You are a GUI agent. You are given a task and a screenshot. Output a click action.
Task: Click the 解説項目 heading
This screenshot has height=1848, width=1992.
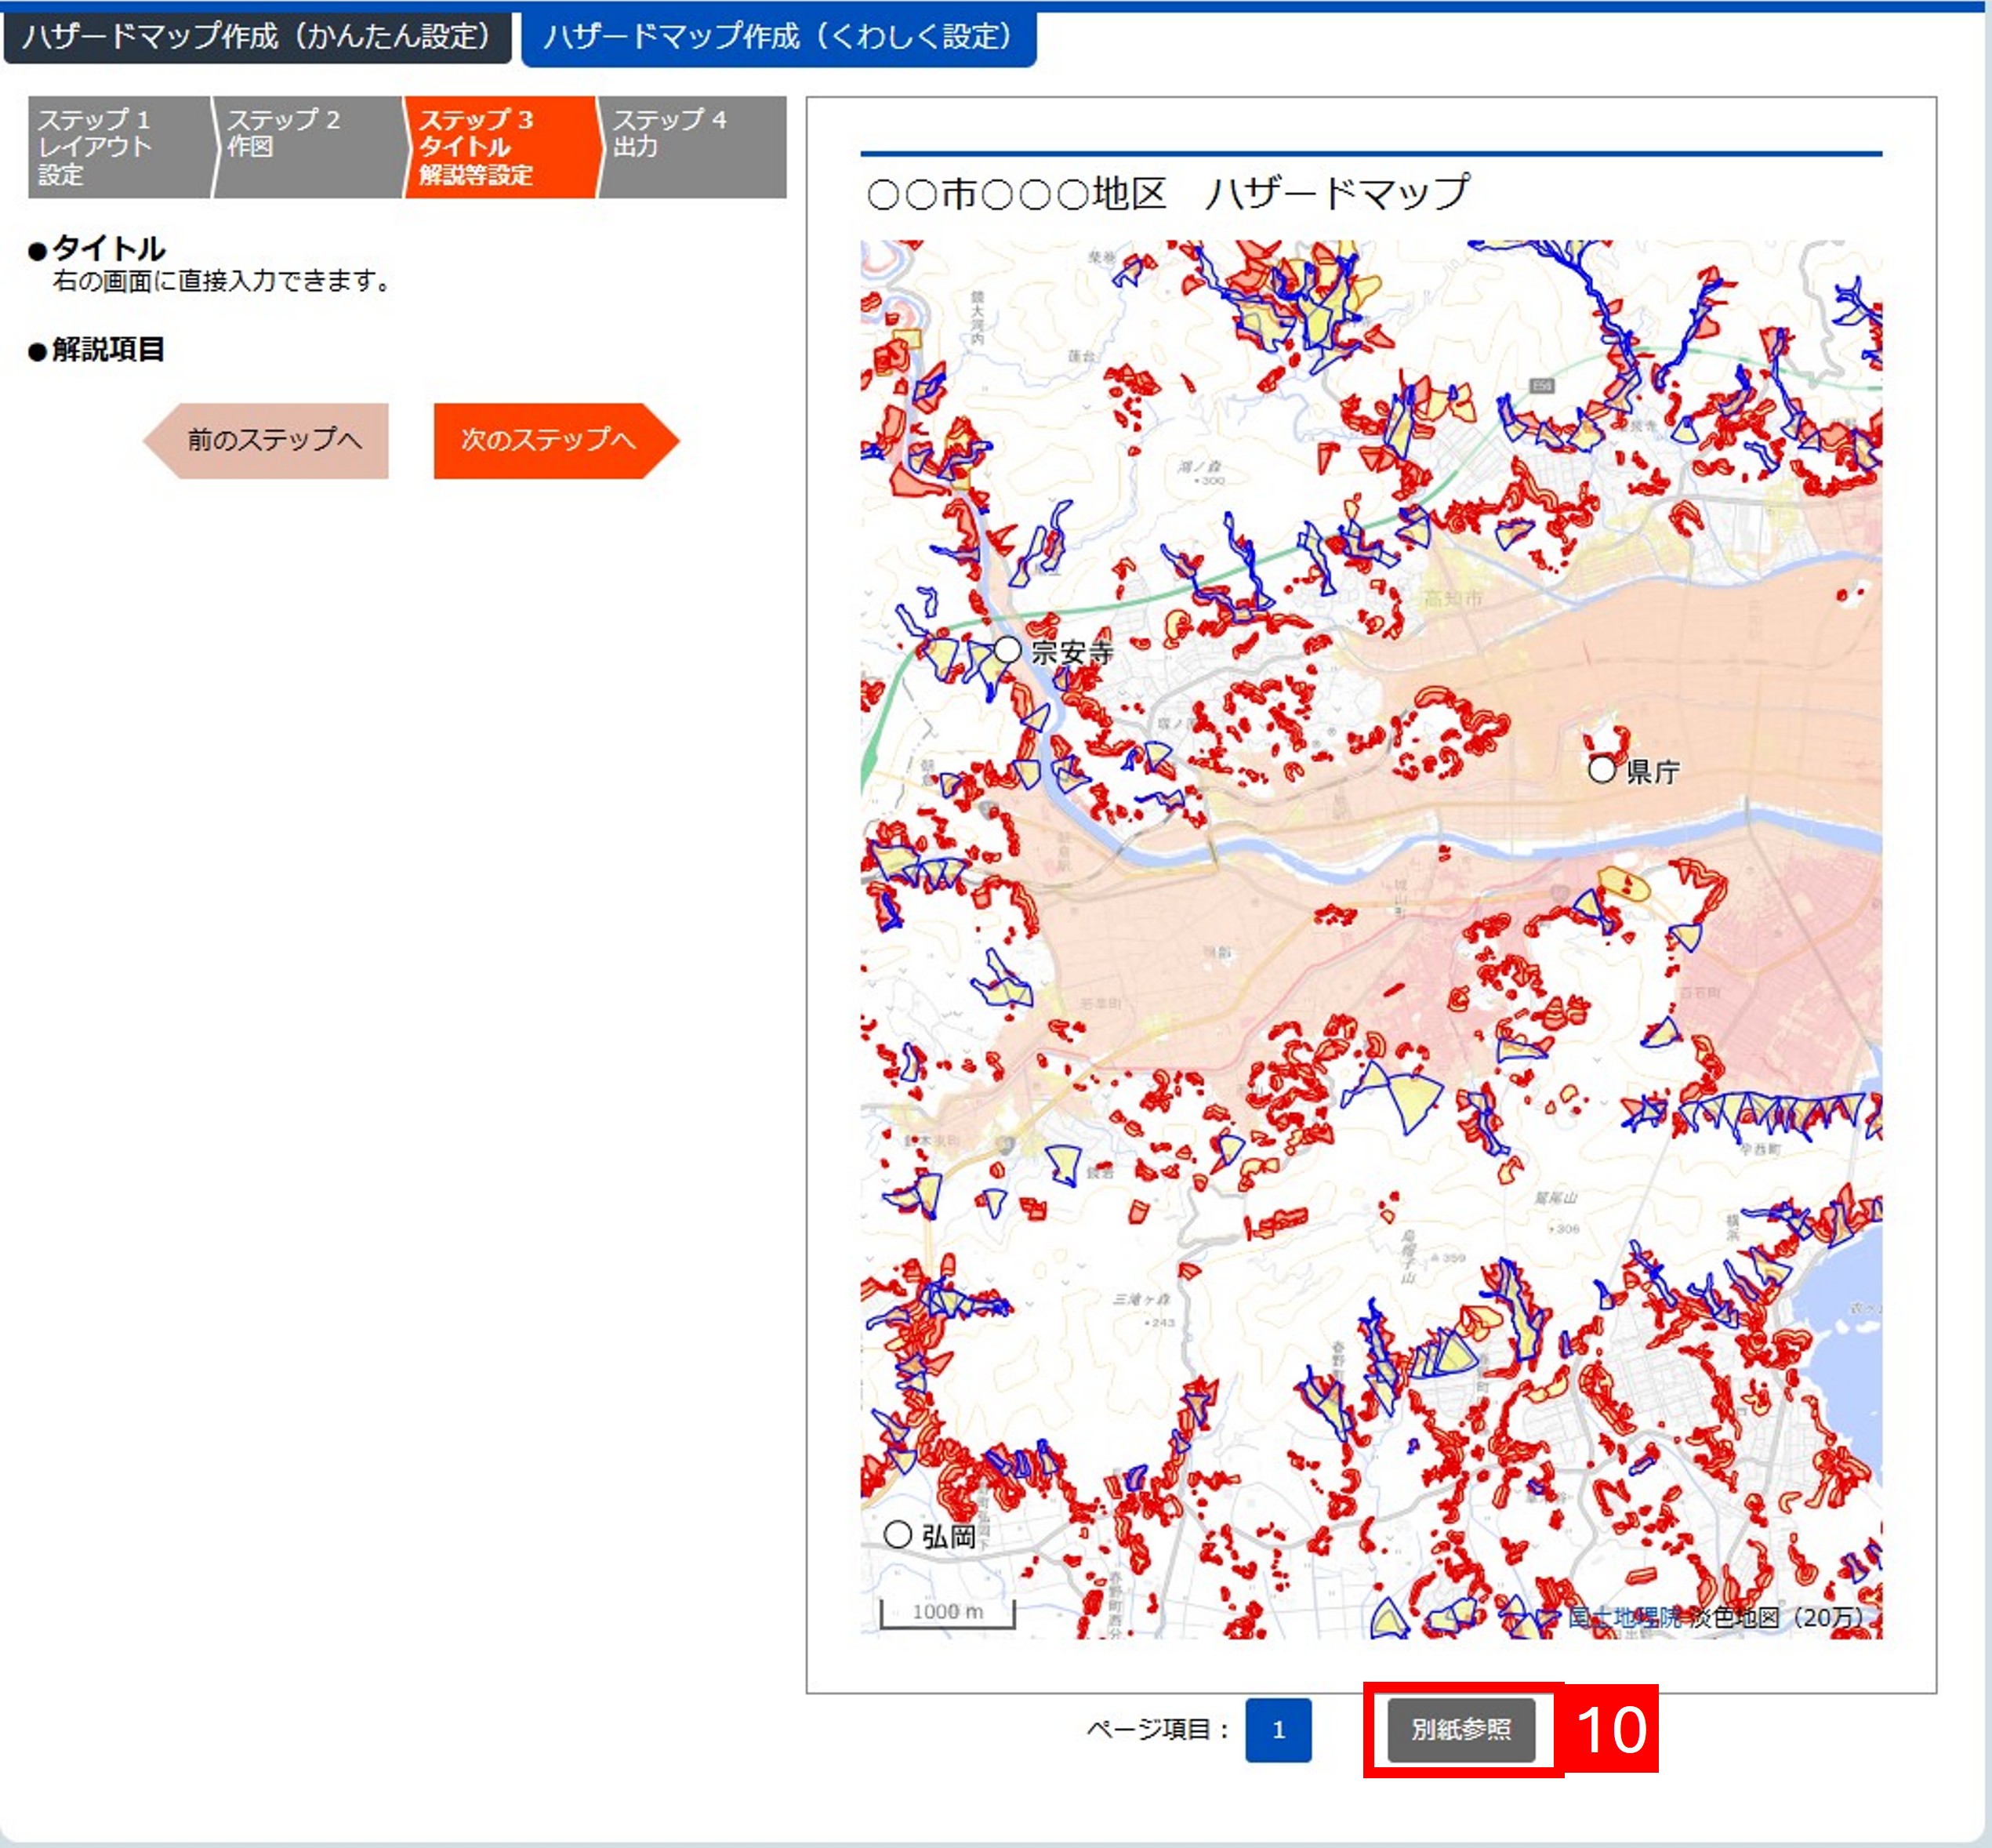(x=107, y=349)
